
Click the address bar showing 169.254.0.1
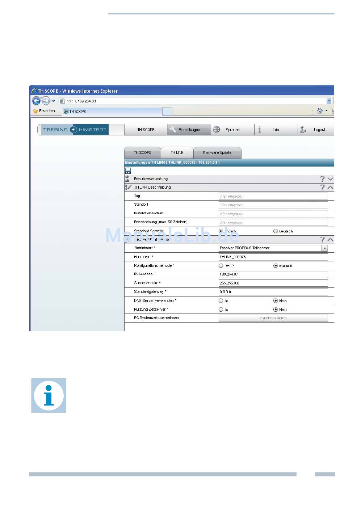(x=196, y=101)
